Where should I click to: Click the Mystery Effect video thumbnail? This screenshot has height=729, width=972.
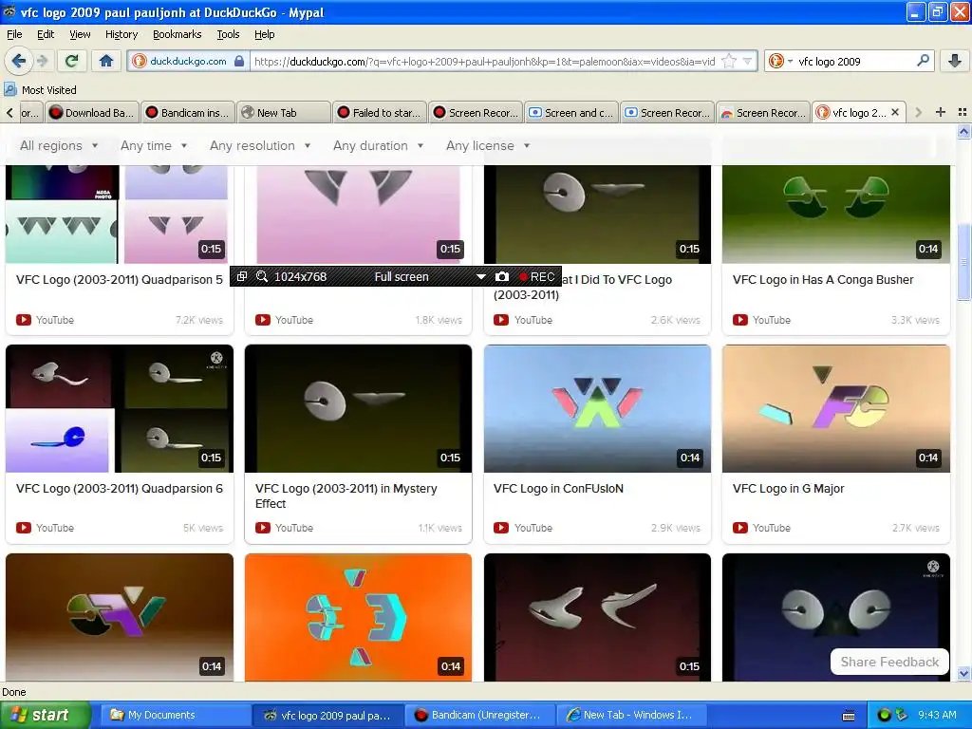tap(358, 409)
